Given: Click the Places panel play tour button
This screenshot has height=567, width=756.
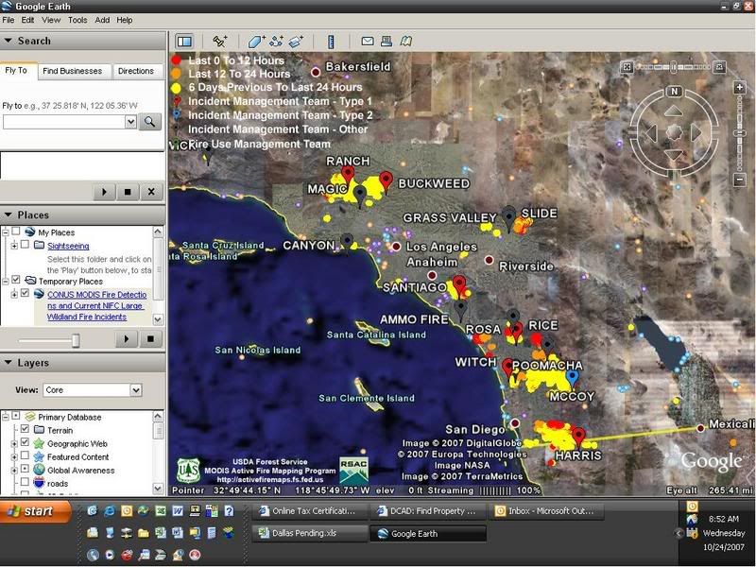Looking at the screenshot, I should (127, 339).
